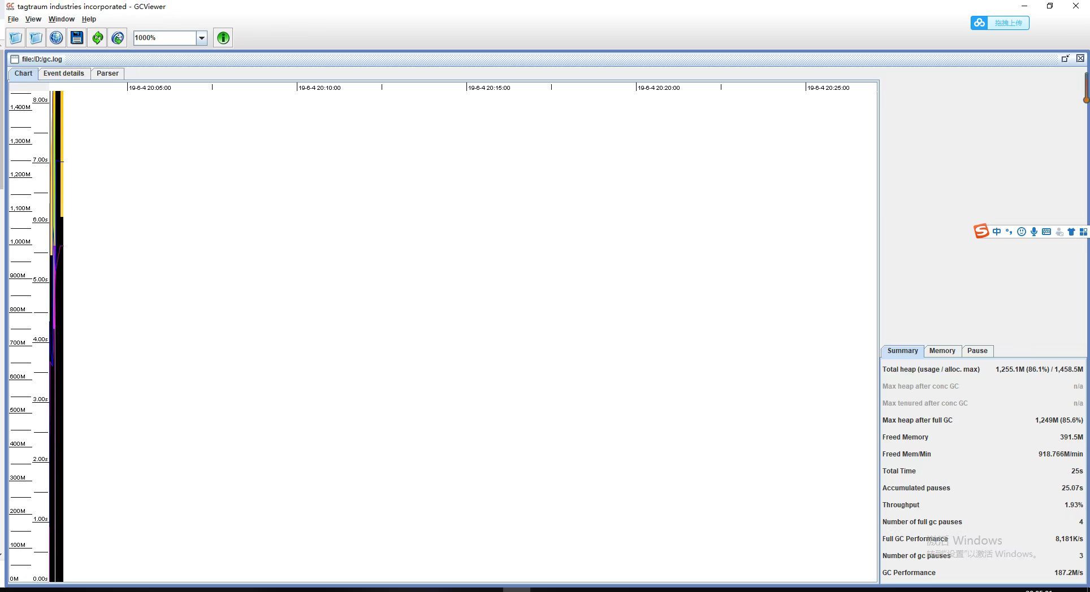This screenshot has height=592, width=1090.
Task: Switch to the Event details tab
Action: (63, 73)
